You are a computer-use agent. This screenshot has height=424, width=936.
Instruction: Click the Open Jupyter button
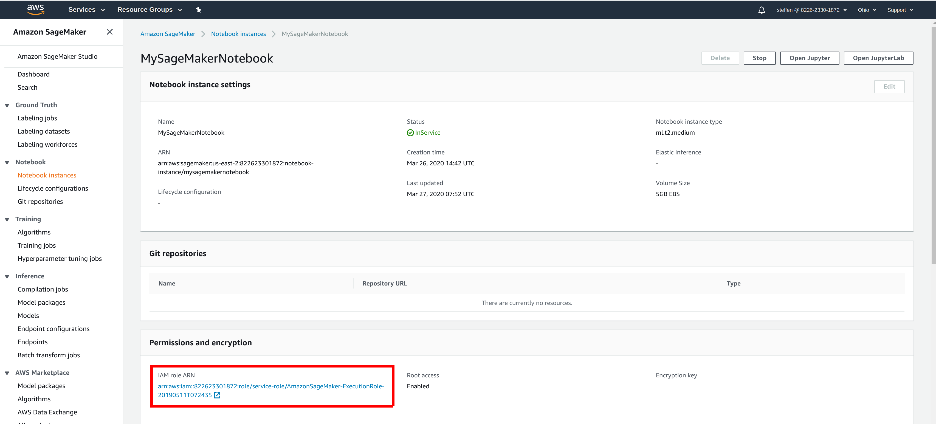click(x=810, y=58)
